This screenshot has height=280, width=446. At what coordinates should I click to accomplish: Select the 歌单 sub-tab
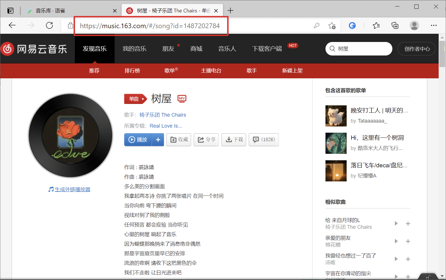point(171,70)
